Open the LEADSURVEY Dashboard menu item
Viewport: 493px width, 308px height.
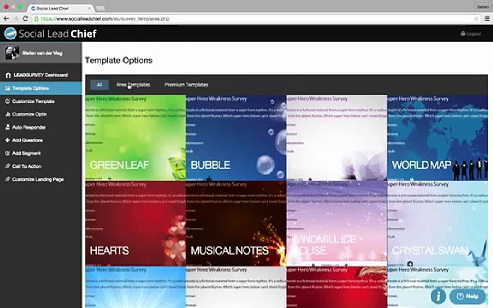point(41,75)
